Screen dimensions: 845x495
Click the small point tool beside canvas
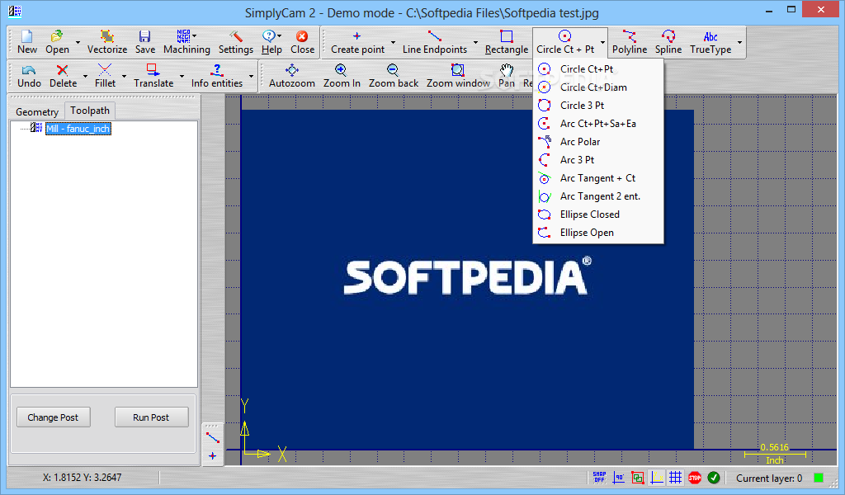click(x=212, y=455)
